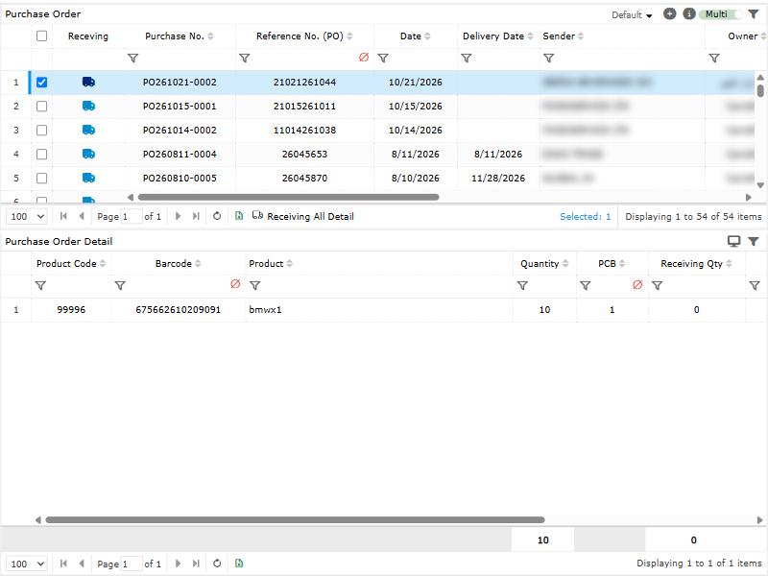Viewport: 768px width, 576px height.
Task: Sort detail by Barcode column
Action: [178, 263]
